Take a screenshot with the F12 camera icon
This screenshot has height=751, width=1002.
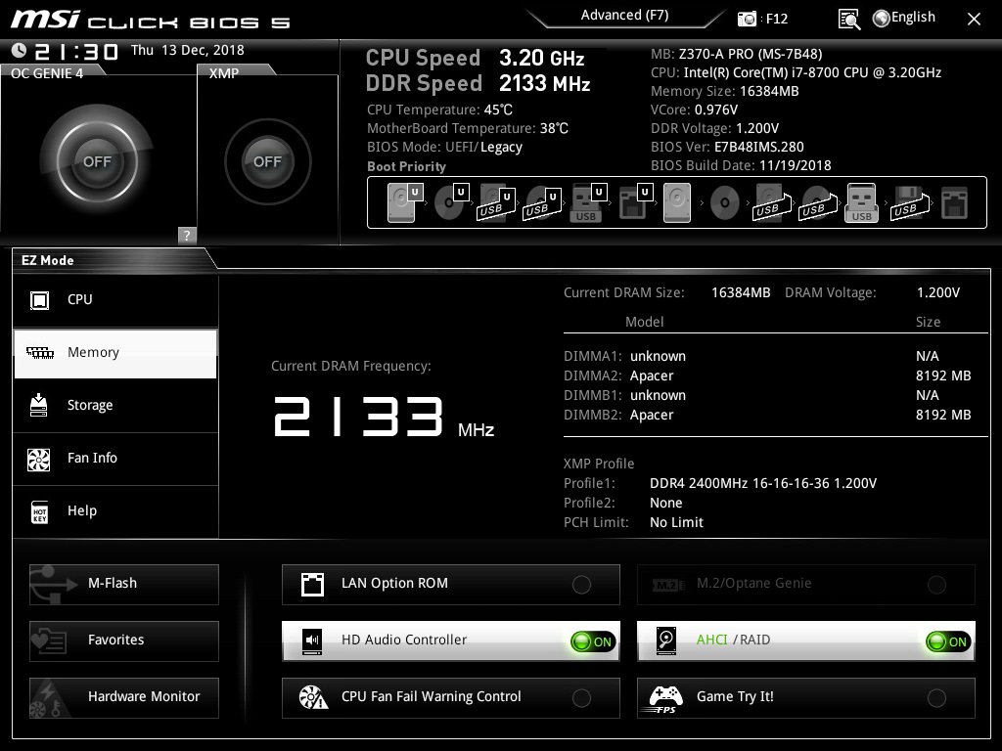pyautogui.click(x=747, y=19)
